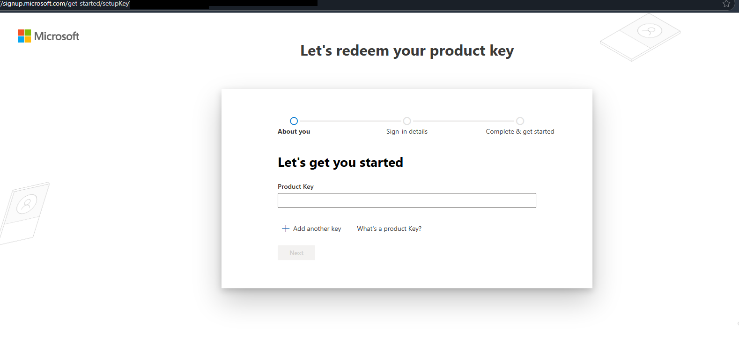739x343 pixels.
Task: Focus the Product Key input field
Action: tap(407, 200)
